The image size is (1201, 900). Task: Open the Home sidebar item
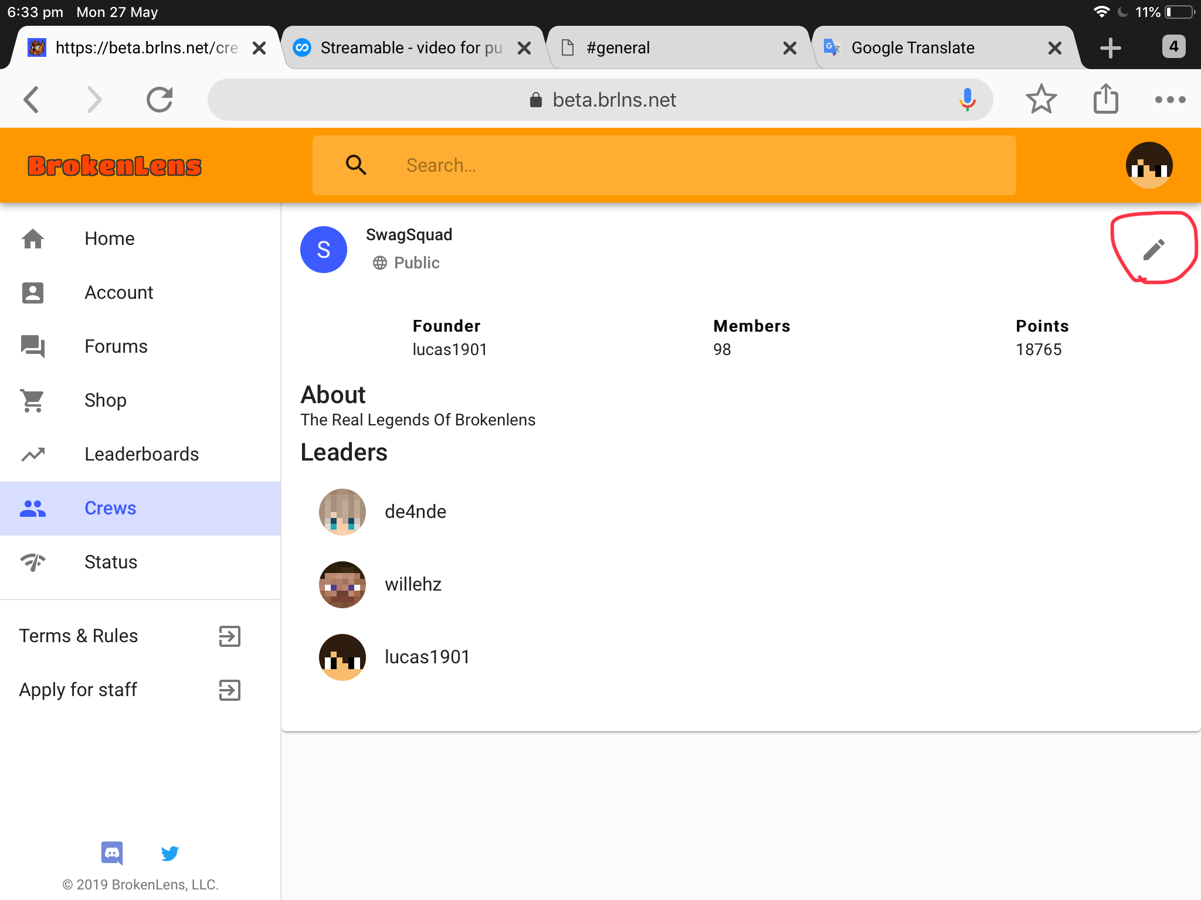141,238
